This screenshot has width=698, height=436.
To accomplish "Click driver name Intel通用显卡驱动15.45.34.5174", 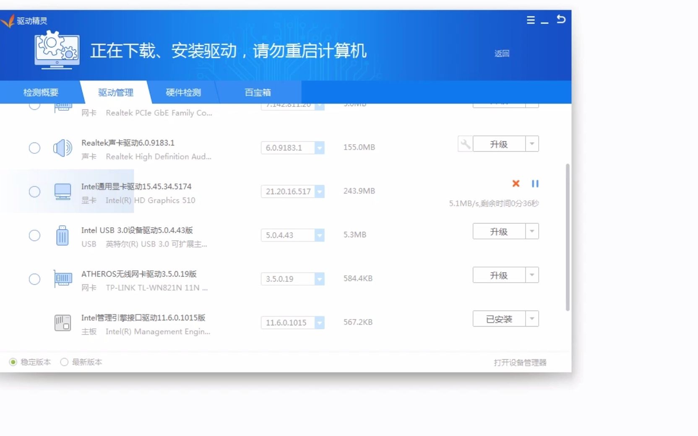I will (136, 186).
